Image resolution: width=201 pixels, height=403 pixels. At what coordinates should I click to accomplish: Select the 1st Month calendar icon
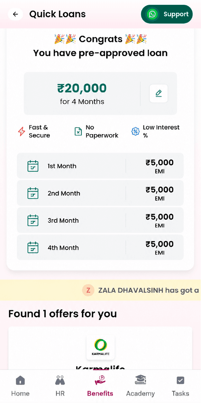(x=33, y=166)
